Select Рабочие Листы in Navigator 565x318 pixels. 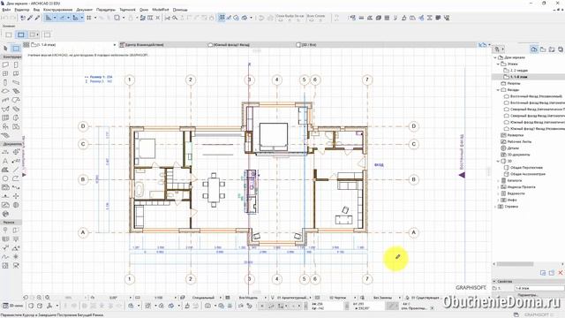coord(519,141)
